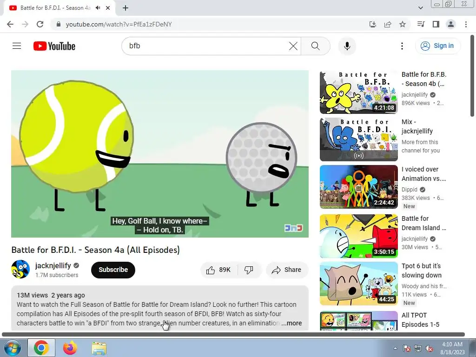Click the video player frame
The width and height of the screenshot is (476, 357).
[160, 153]
